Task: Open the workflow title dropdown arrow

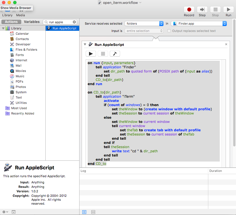Action: [x=140, y=3]
